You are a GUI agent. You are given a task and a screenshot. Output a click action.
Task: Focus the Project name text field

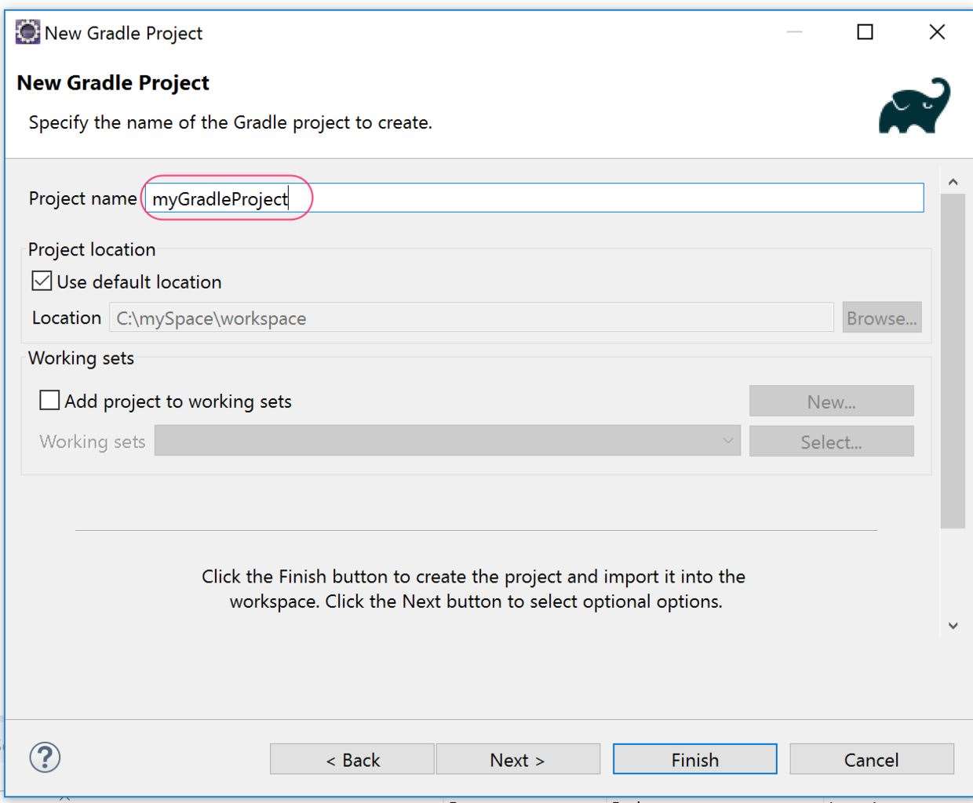(x=534, y=198)
